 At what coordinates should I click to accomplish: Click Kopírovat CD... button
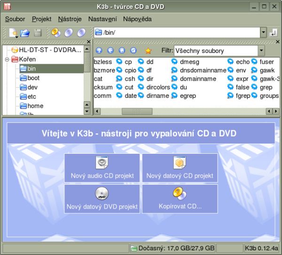(180, 199)
